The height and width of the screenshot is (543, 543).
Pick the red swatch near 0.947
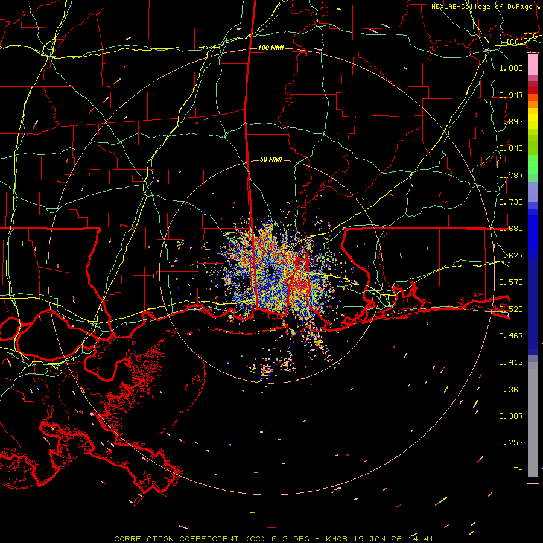533,91
